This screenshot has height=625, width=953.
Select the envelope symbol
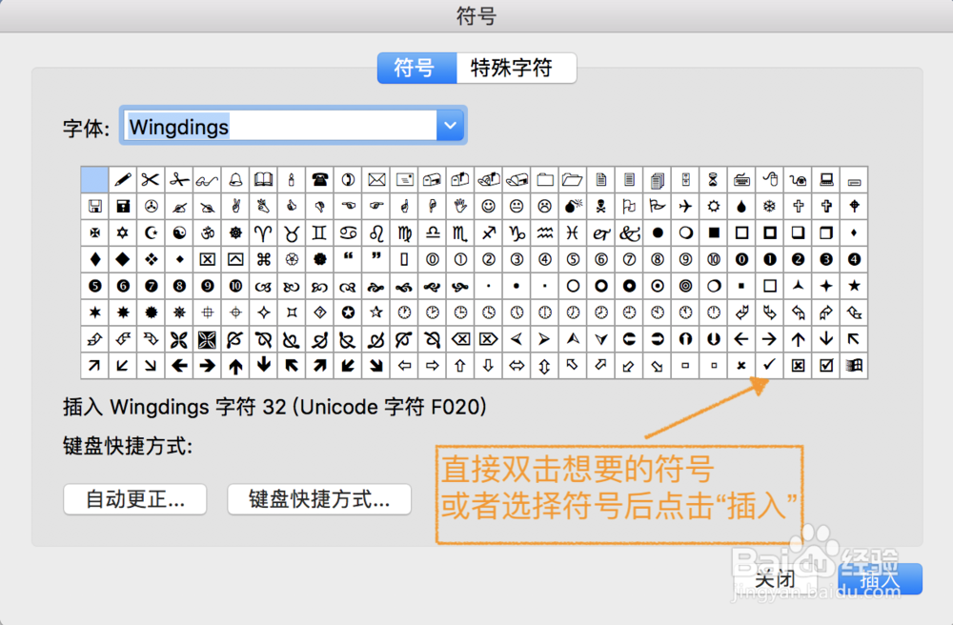(x=375, y=178)
